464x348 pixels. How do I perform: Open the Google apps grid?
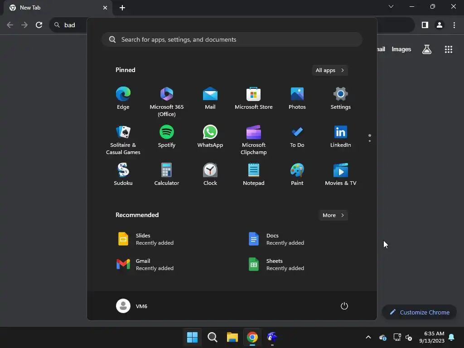pyautogui.click(x=449, y=49)
